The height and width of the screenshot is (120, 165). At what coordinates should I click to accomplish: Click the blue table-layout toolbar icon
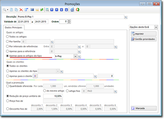tap(26, 10)
